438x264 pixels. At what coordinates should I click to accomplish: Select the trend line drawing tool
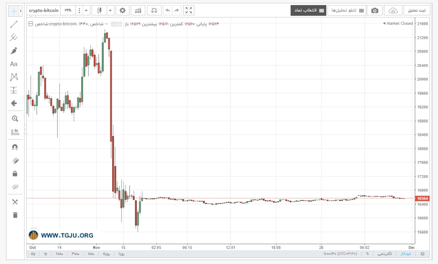tap(14, 24)
